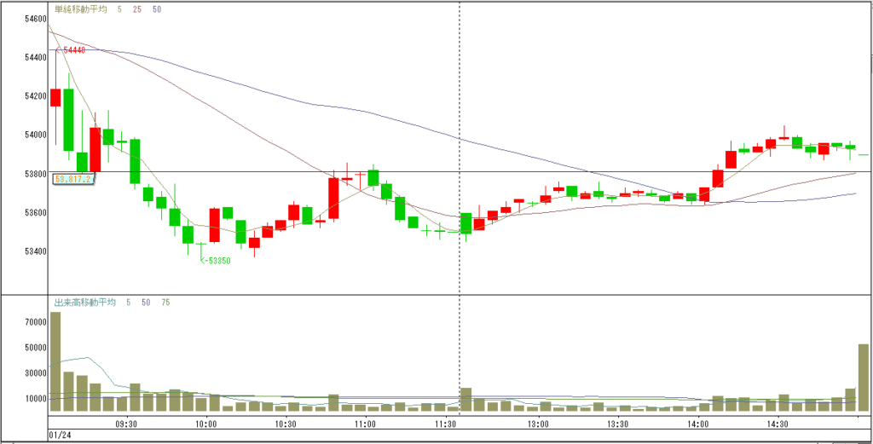Click the 54000 price axis label

[x=36, y=135]
